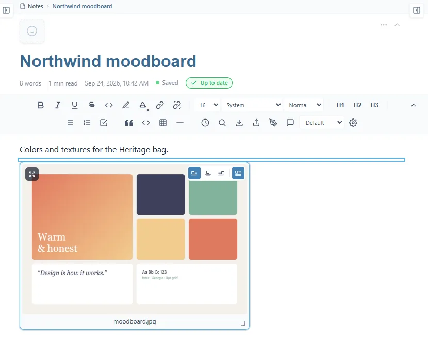The image size is (428, 340).
Task: Insert a block quote
Action: 129,123
